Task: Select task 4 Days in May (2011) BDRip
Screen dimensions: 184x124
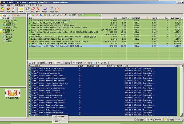Action: 105,20
